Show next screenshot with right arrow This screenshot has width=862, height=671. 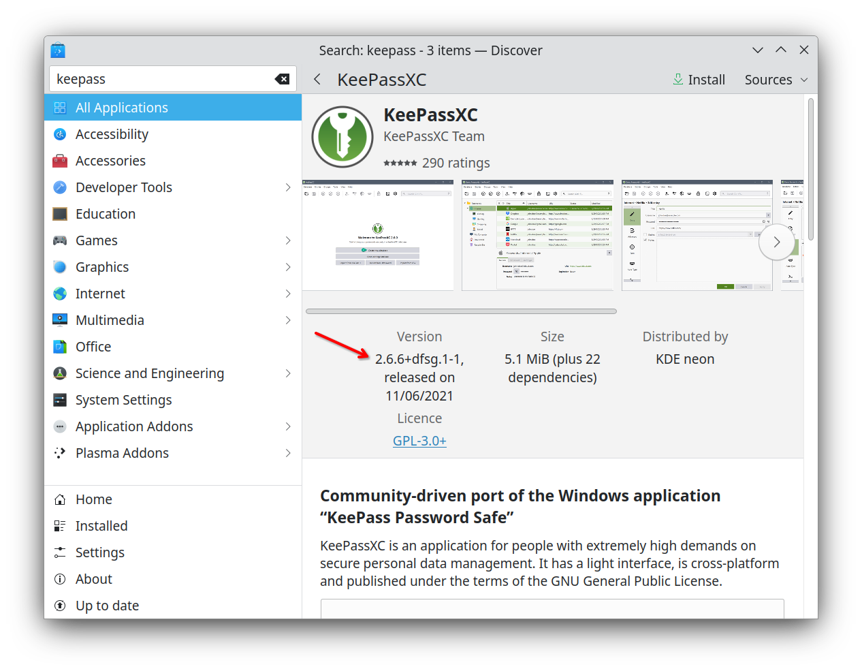[776, 243]
